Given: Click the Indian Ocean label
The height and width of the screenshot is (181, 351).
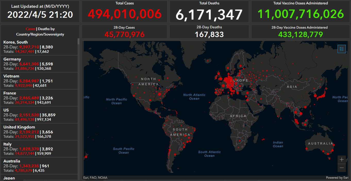Looking at the screenshot, I should 278,144.
